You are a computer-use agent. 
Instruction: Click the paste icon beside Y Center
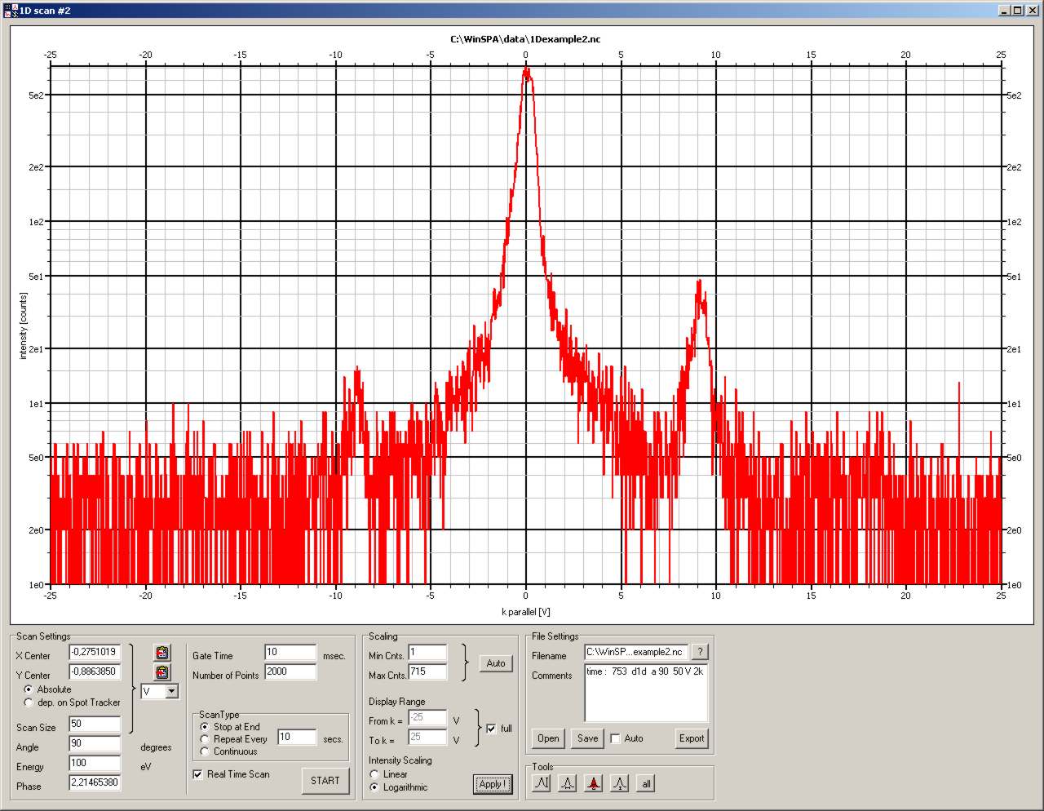coord(162,672)
